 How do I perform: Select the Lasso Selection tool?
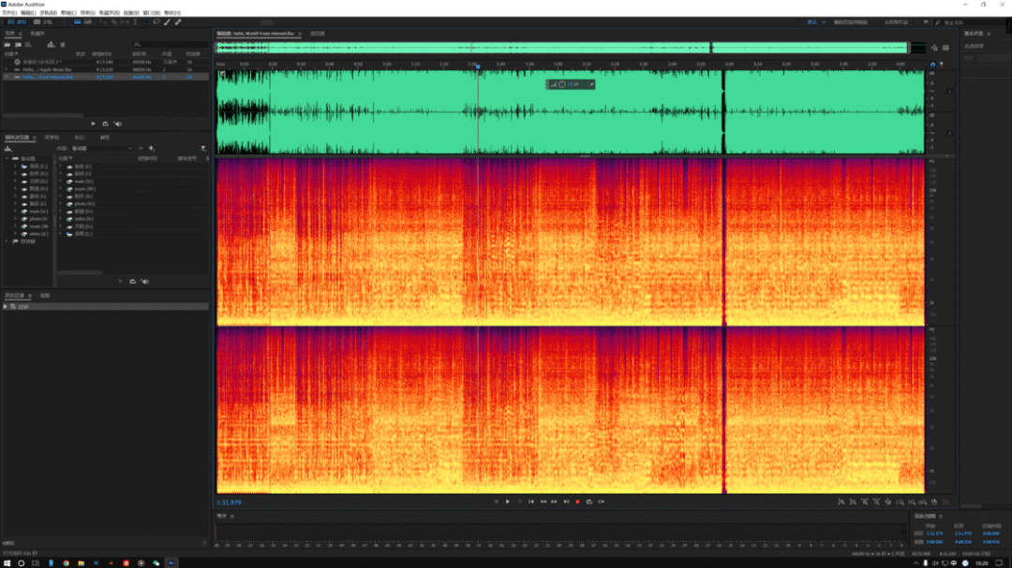click(156, 22)
